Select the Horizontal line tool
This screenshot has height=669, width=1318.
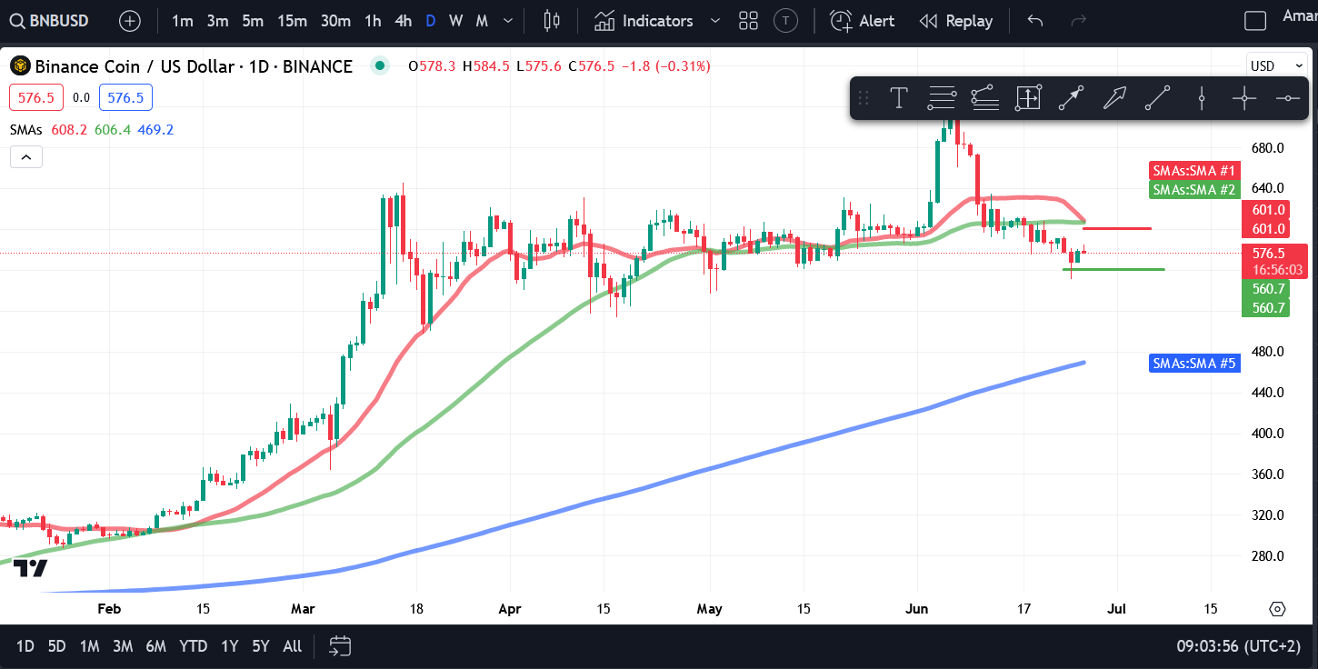[x=1287, y=97]
